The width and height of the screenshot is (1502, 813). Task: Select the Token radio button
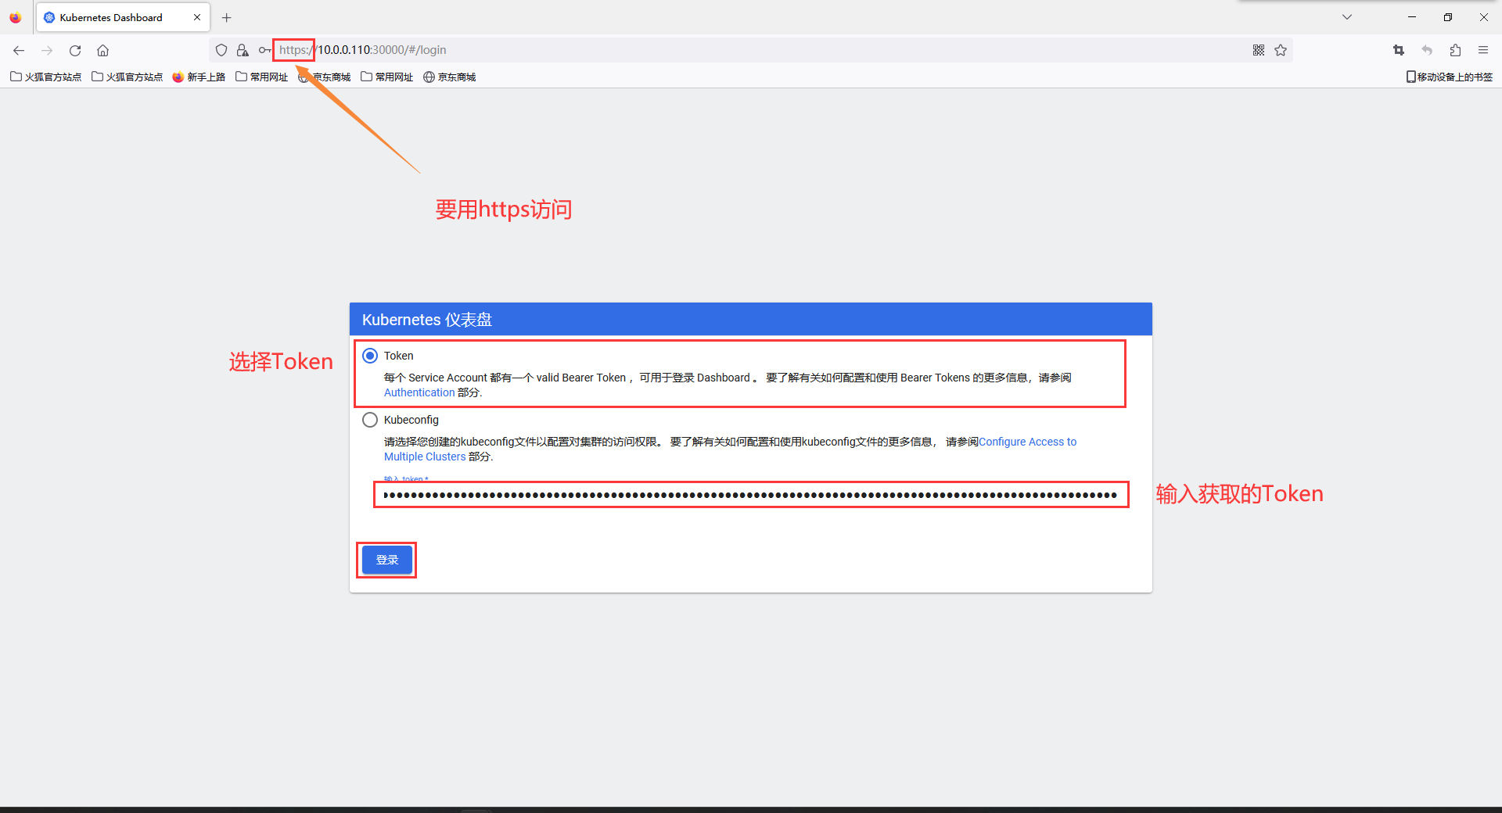click(x=370, y=356)
